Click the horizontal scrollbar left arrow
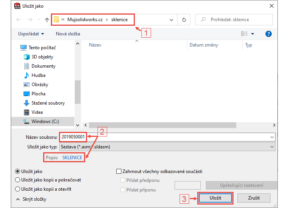 pos(86,125)
